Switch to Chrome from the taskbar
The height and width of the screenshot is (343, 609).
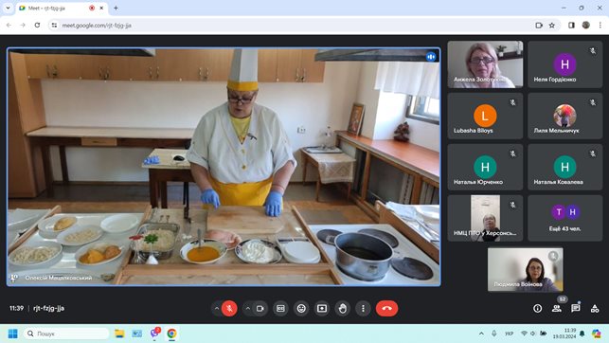pyautogui.click(x=171, y=334)
